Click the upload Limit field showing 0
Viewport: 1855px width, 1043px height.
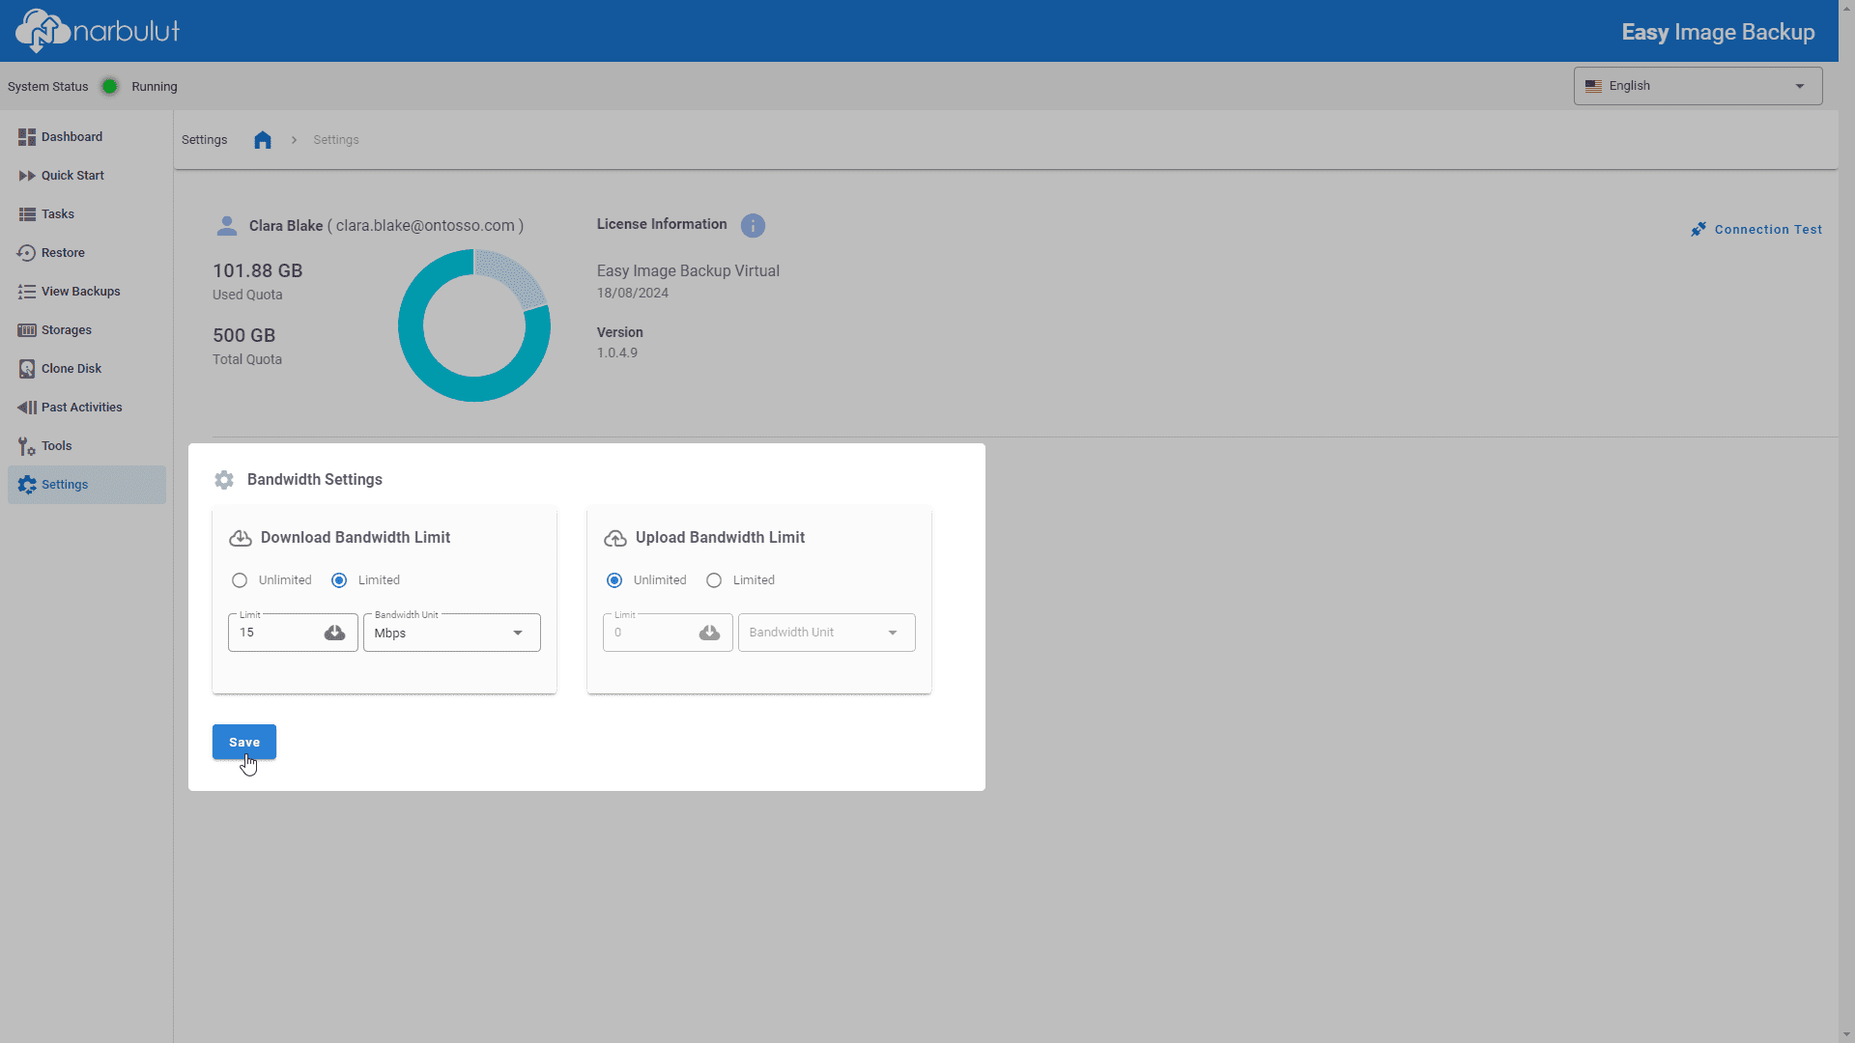[668, 633]
